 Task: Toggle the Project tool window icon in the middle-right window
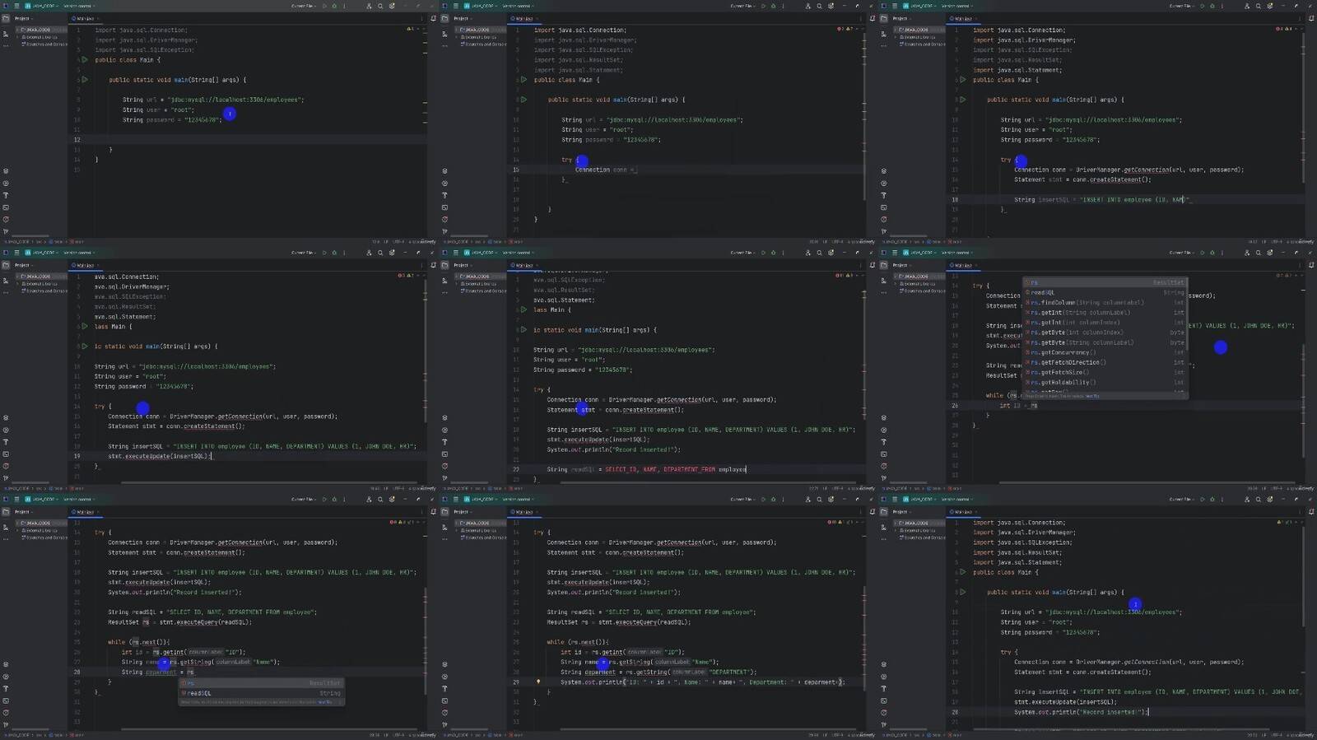point(883,265)
